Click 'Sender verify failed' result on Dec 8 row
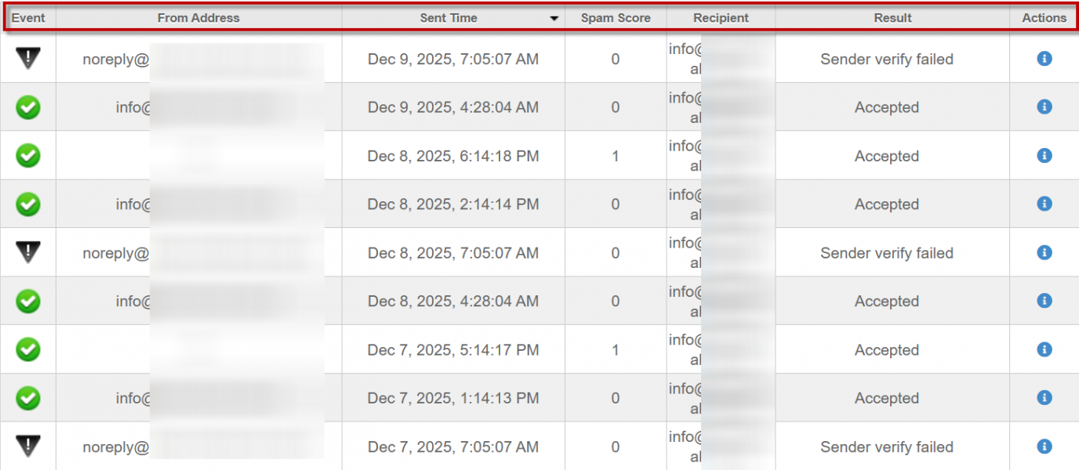The height and width of the screenshot is (470, 1079). [887, 253]
